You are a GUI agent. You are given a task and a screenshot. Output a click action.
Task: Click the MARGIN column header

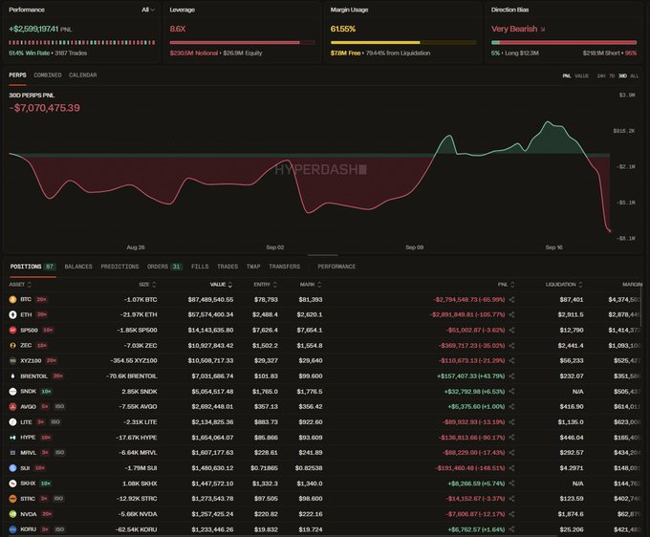(632, 285)
